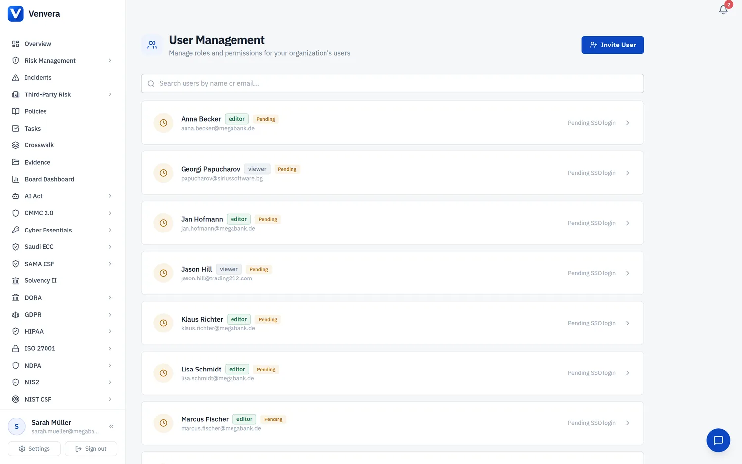This screenshot has width=742, height=464.
Task: Click the Crosswalk layers icon
Action: pos(16,145)
